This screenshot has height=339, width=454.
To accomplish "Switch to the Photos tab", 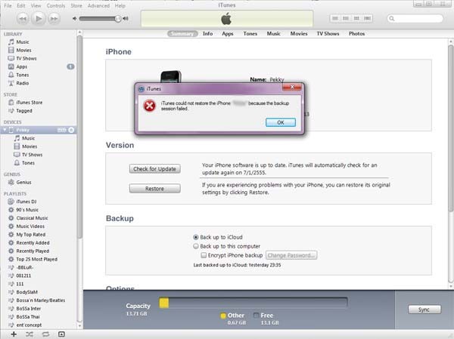I will 356,34.
